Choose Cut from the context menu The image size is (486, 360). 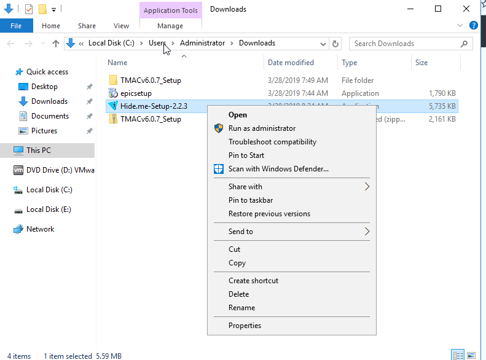coord(292,249)
